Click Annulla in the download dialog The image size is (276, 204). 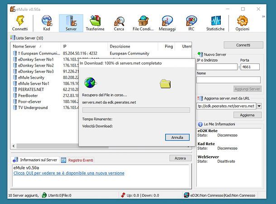pyautogui.click(x=177, y=138)
